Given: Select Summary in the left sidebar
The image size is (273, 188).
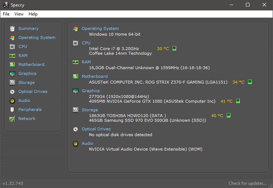Looking at the screenshot, I should [28, 28].
